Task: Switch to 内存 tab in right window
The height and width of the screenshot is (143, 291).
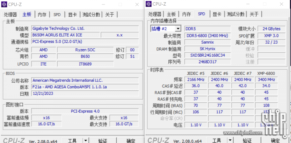Action: click(x=186, y=14)
